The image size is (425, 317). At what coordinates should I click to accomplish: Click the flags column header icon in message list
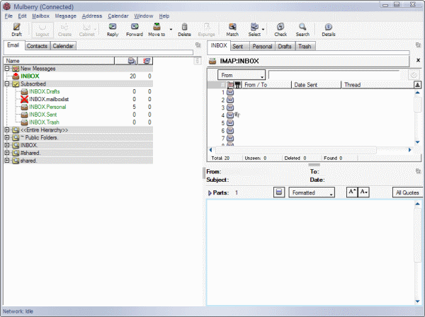[230, 85]
